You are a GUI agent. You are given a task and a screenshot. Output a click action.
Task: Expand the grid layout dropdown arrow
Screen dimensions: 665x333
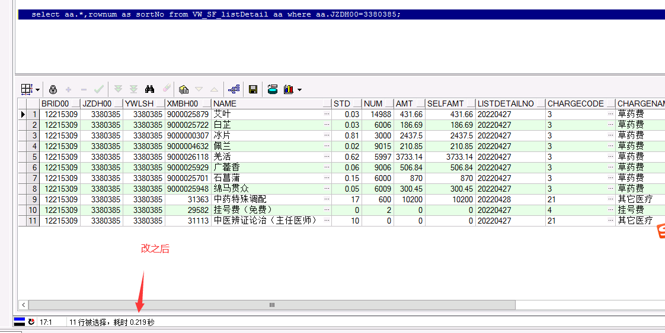[38, 90]
